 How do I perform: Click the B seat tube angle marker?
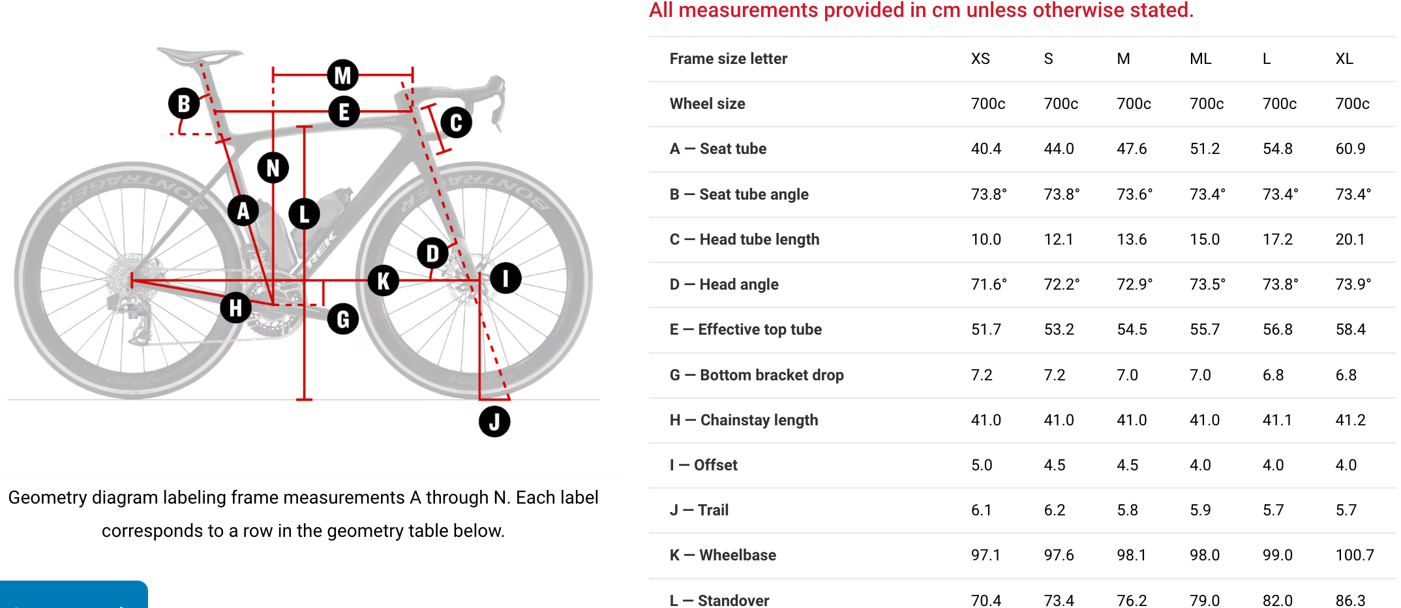[x=184, y=104]
